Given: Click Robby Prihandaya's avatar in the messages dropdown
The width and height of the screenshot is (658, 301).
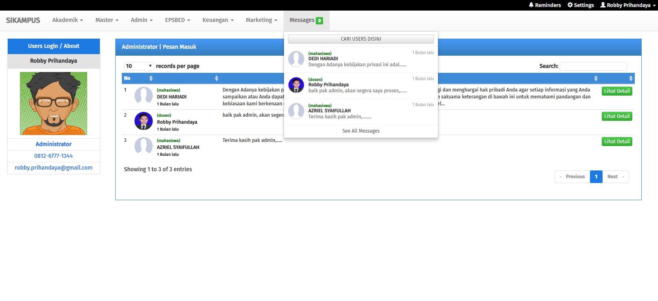Looking at the screenshot, I should click(296, 85).
